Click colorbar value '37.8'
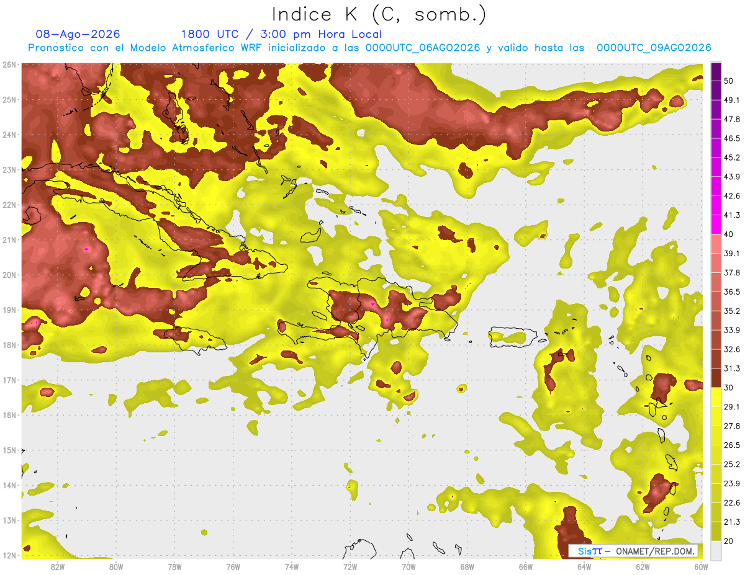Screen dimensions: 745x575 tap(731, 272)
